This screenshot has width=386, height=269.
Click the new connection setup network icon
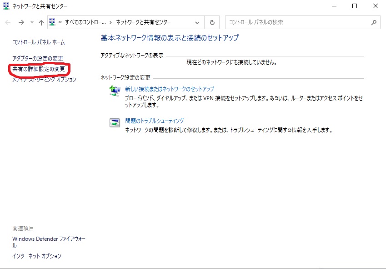click(115, 91)
